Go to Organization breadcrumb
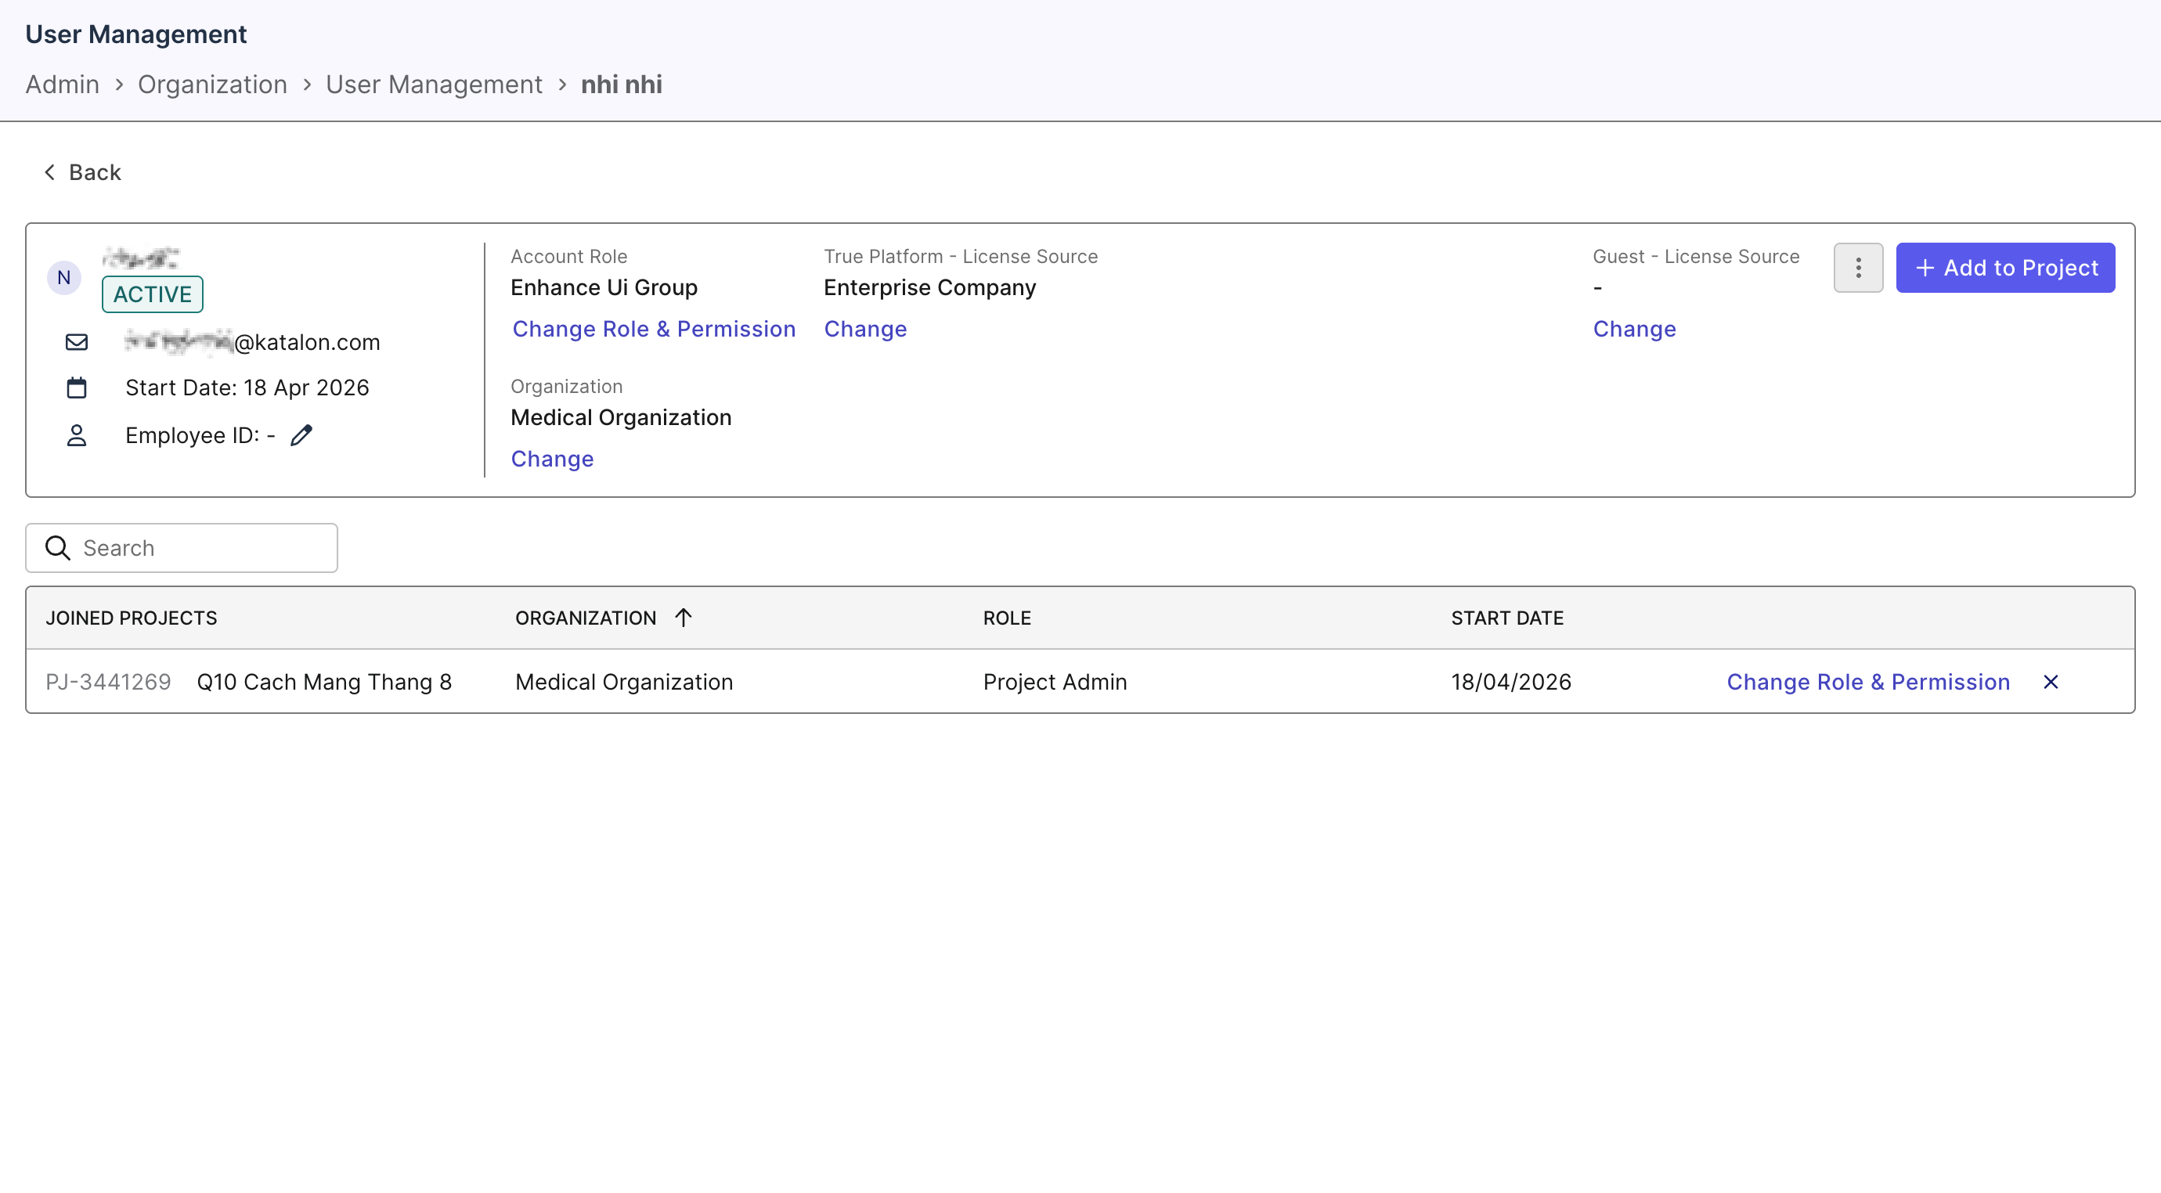Screen dimensions: 2161x1193 coord(212,85)
